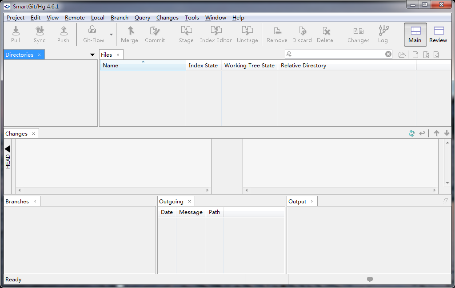Expand the Directories panel dropdown arrow
Screen dimensions: 455x288
(92, 55)
